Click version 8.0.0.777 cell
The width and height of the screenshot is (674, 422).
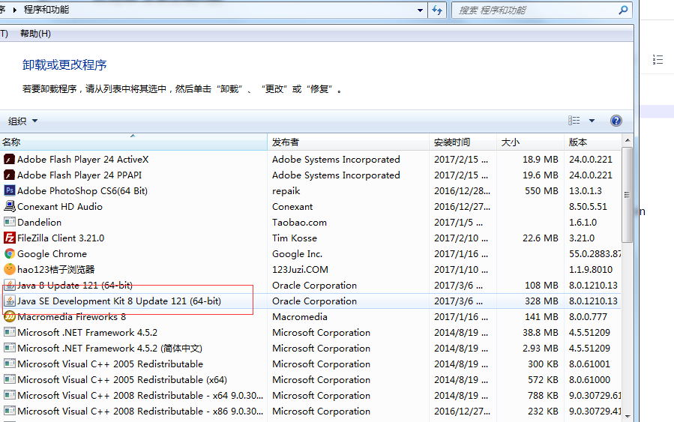[x=588, y=317]
